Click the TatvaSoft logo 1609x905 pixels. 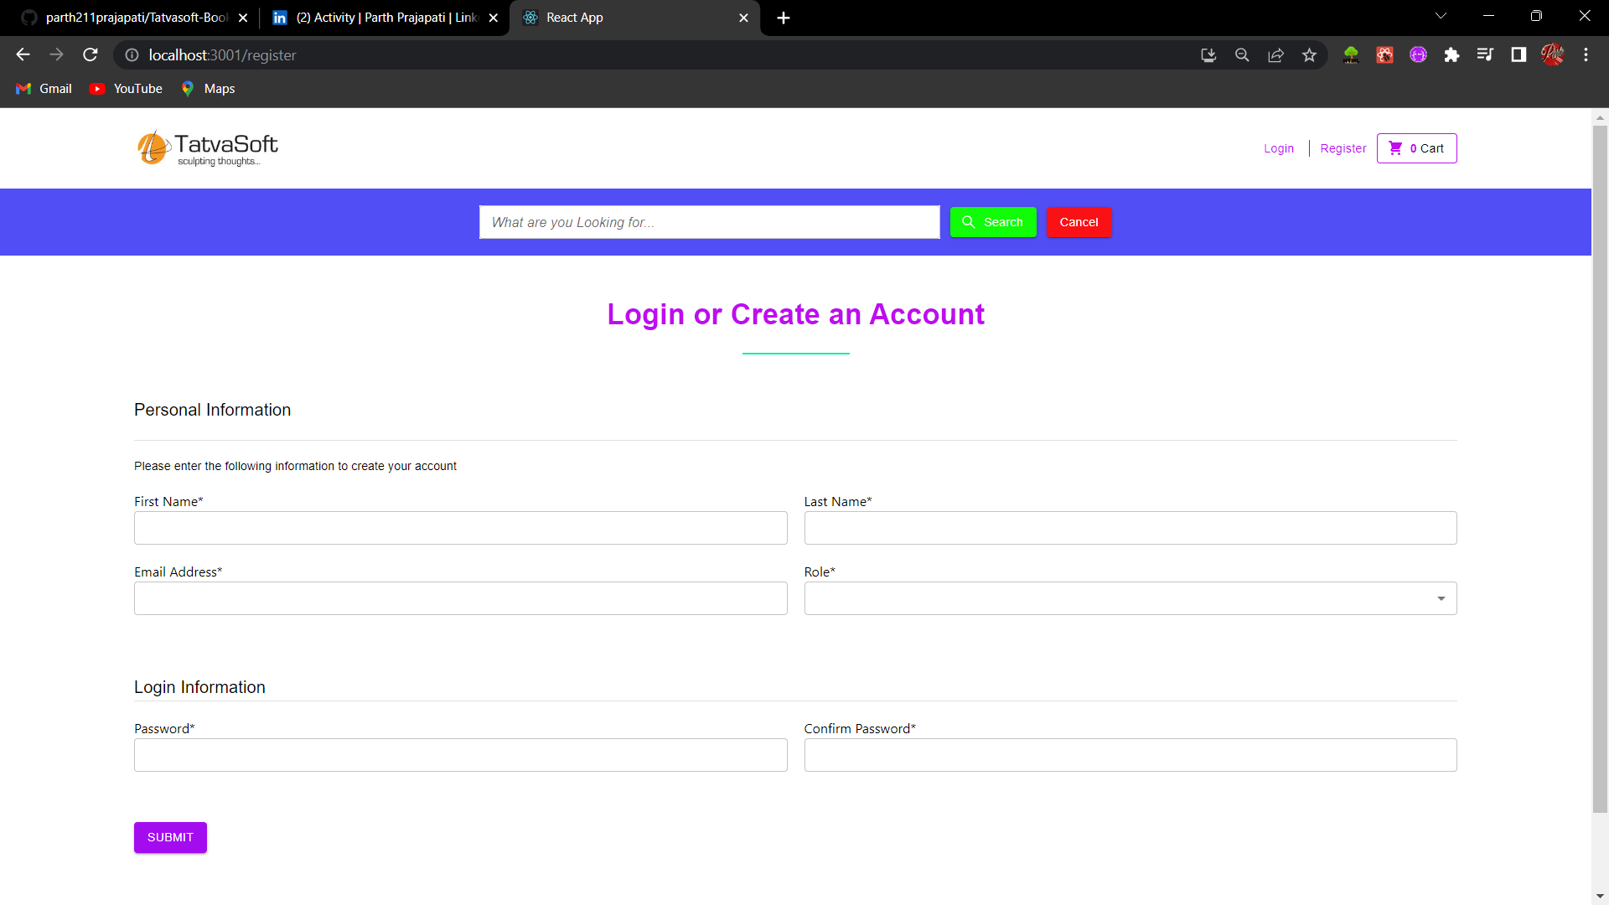207,147
